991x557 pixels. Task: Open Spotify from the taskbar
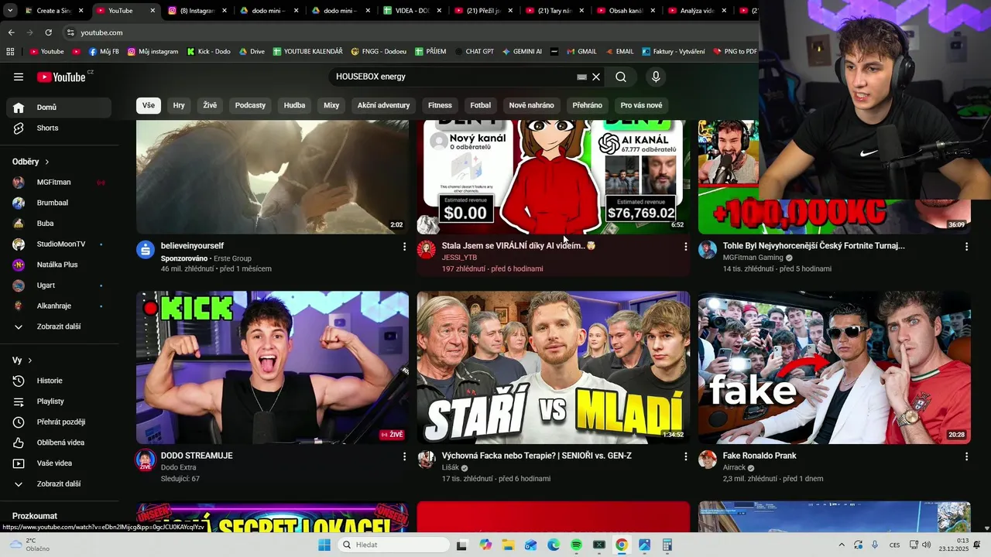576,545
